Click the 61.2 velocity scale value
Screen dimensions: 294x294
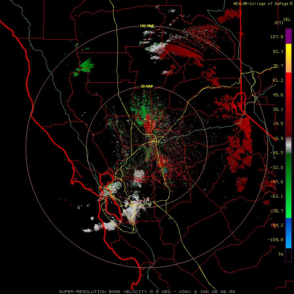278,80
